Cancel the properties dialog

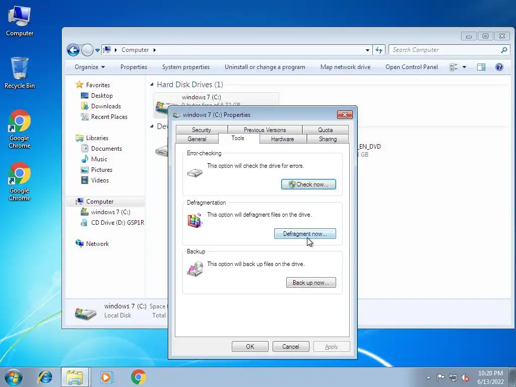pyautogui.click(x=291, y=347)
